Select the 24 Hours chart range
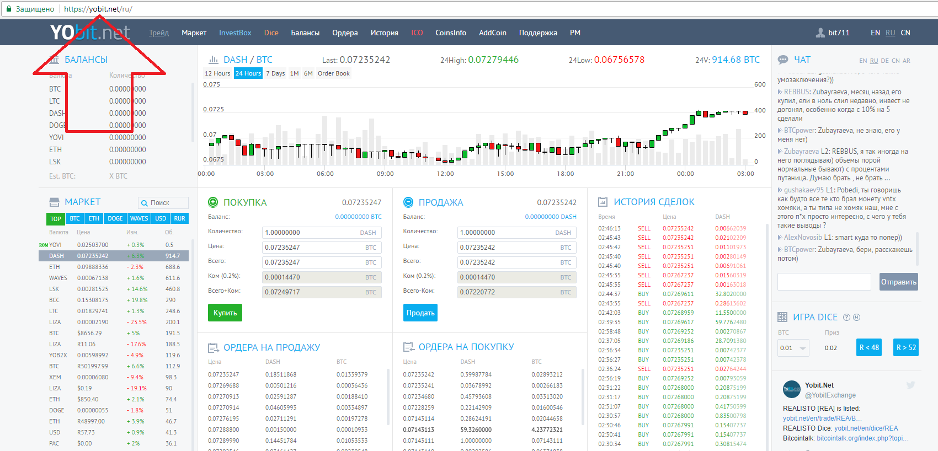938x451 pixels. click(248, 73)
